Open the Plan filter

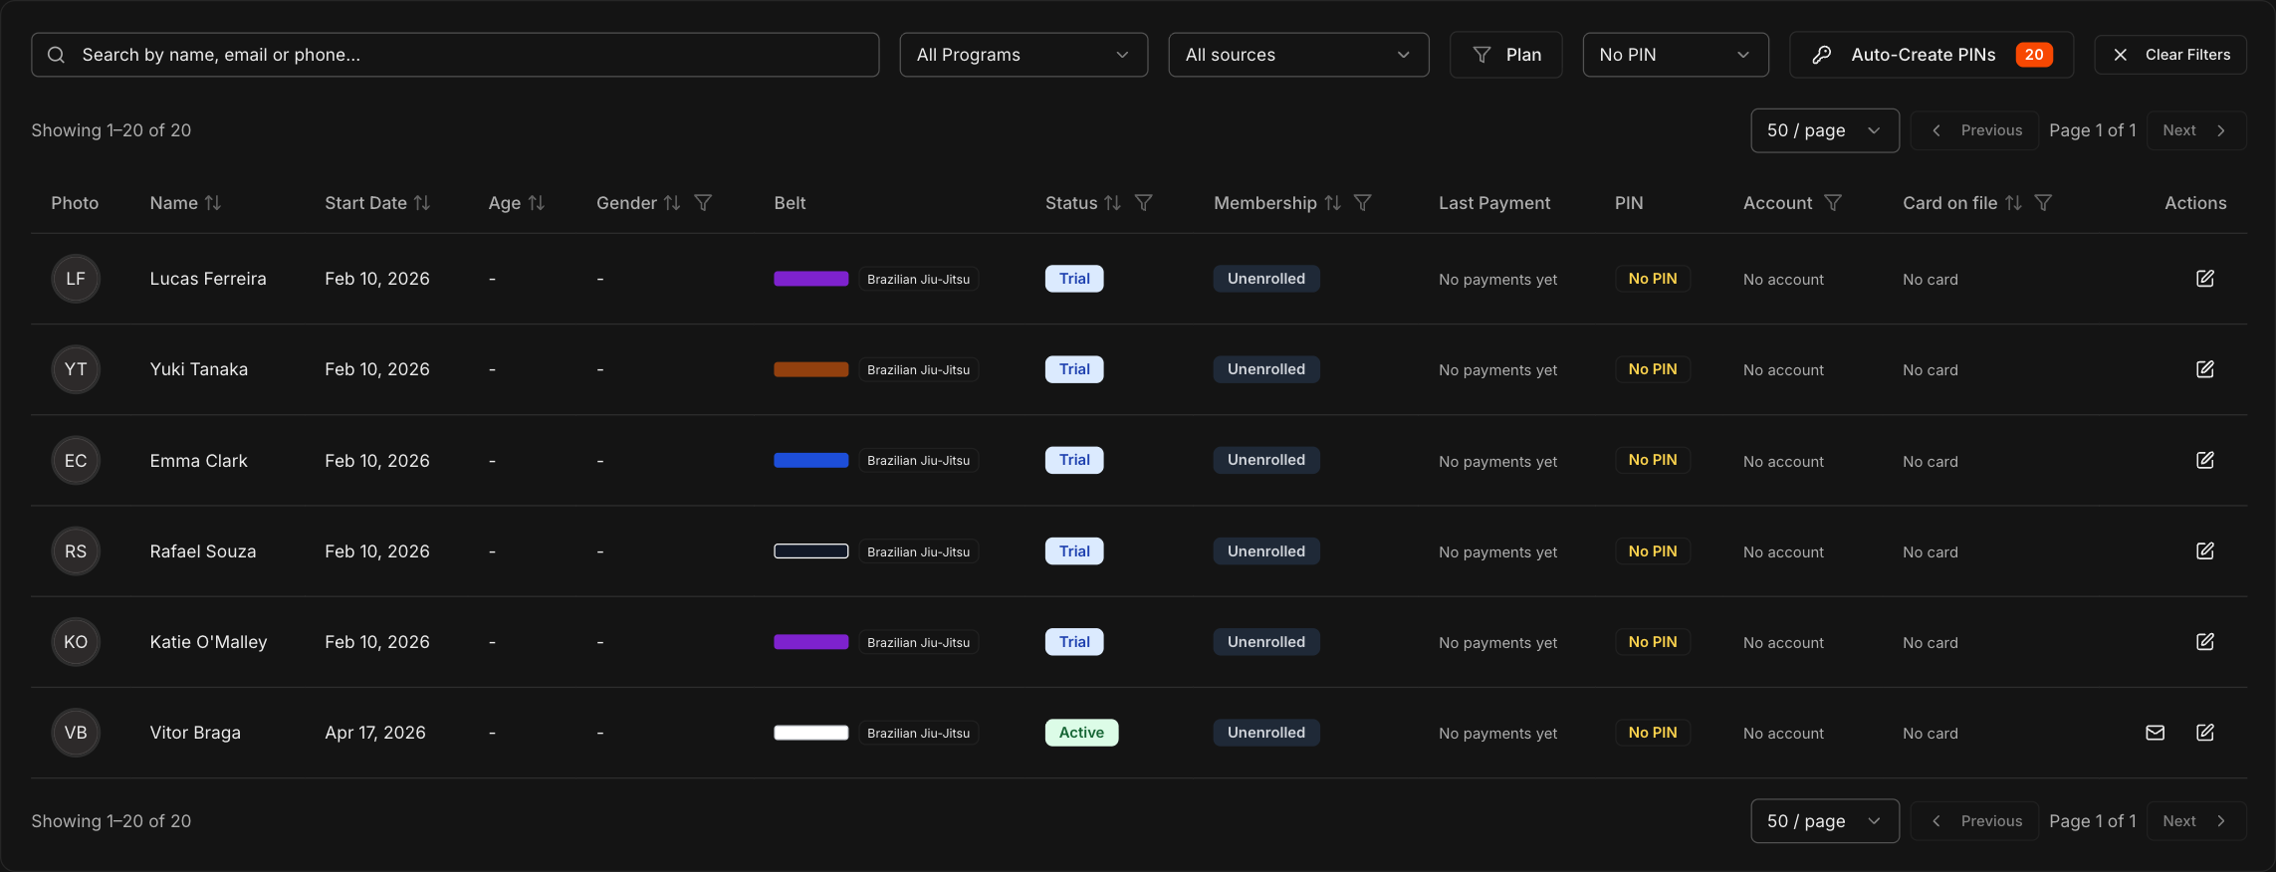(1506, 55)
